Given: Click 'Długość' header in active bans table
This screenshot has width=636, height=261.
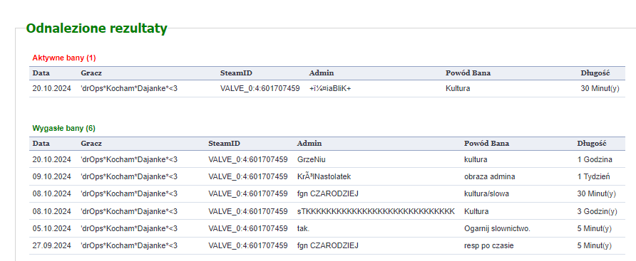Looking at the screenshot, I should (595, 73).
